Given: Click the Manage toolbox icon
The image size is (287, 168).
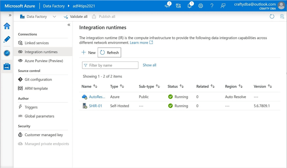Looking at the screenshot, I should coord(7,67).
